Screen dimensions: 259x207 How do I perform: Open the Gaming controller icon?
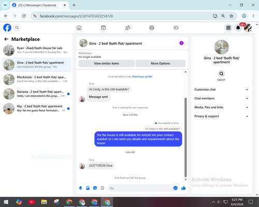(176, 27)
